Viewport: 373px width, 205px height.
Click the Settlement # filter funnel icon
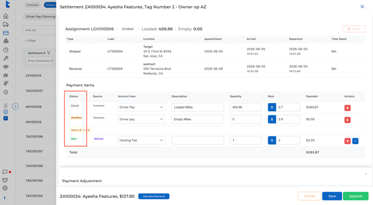pyautogui.click(x=48, y=53)
